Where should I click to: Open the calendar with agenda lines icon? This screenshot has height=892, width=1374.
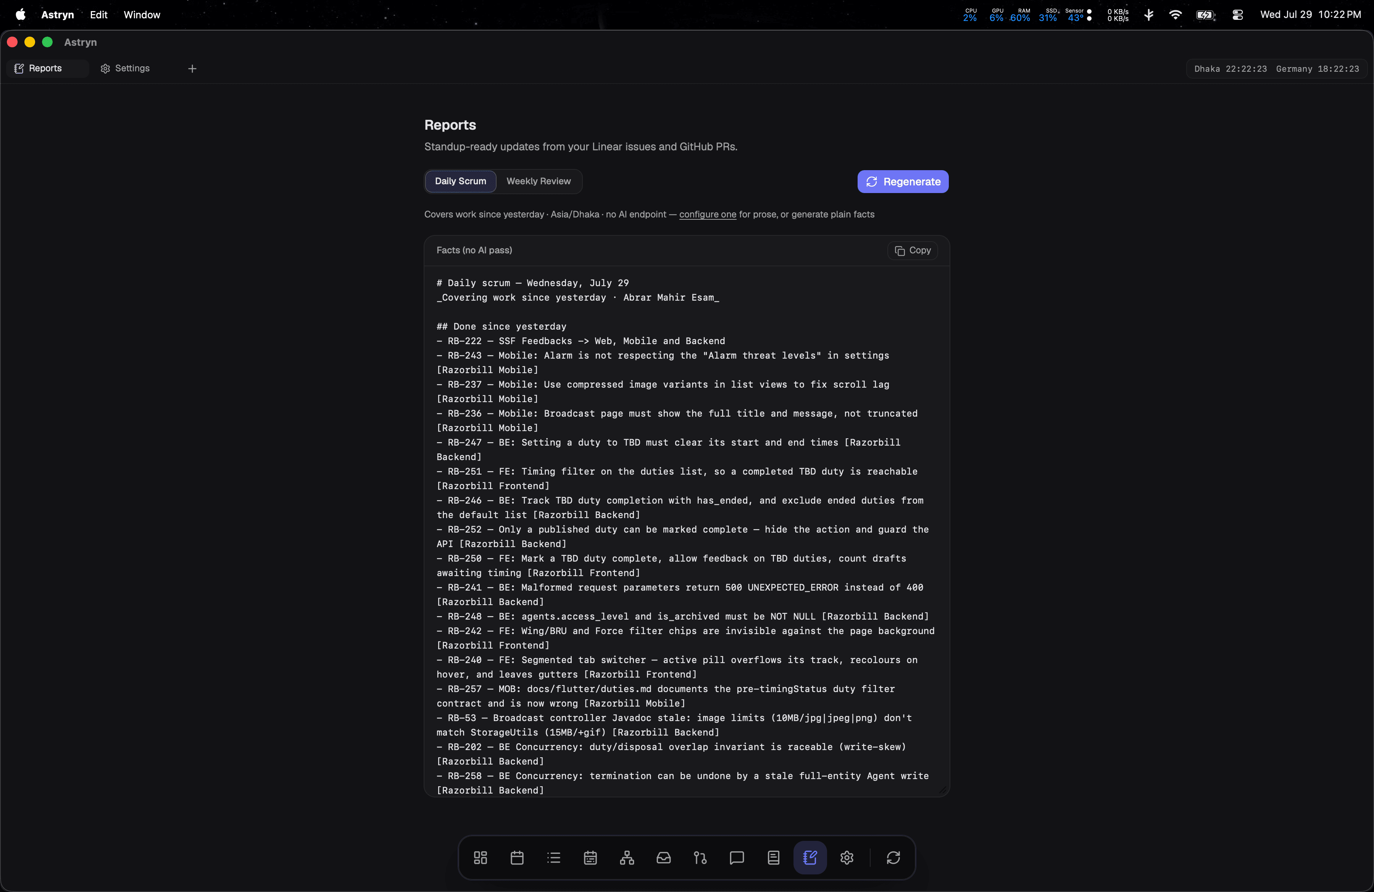tap(590, 857)
